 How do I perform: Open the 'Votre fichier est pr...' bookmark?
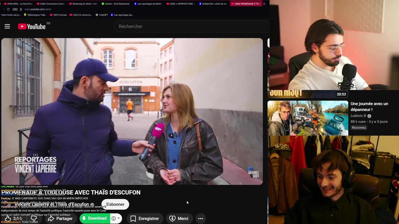11,15
